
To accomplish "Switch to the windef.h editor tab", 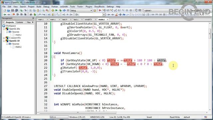I will (x=88, y=19).
